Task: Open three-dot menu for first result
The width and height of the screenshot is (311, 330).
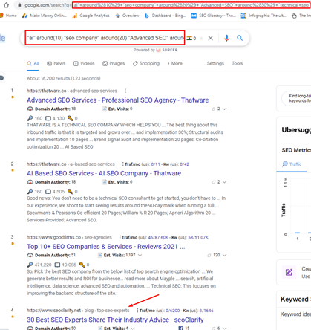Action: pyautogui.click(x=125, y=91)
